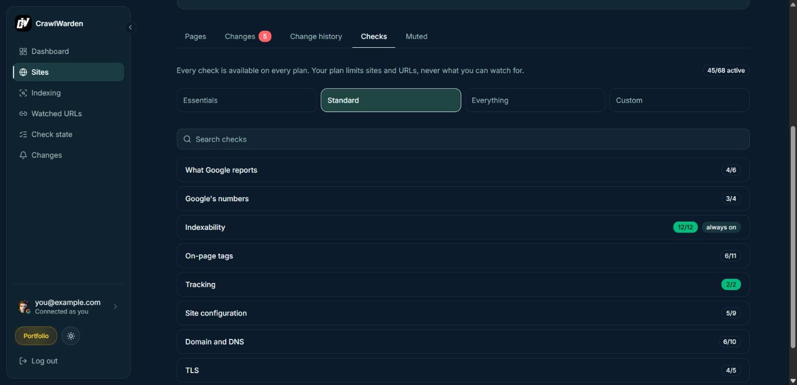The height and width of the screenshot is (385, 797).
Task: Click the red 5 badge on Changes
Action: point(265,36)
